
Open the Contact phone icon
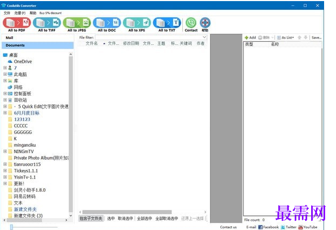tap(191, 23)
